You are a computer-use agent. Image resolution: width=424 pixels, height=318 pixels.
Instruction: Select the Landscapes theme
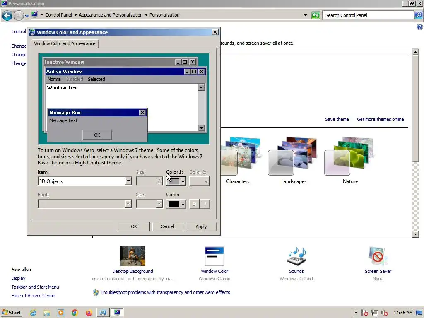(294, 160)
